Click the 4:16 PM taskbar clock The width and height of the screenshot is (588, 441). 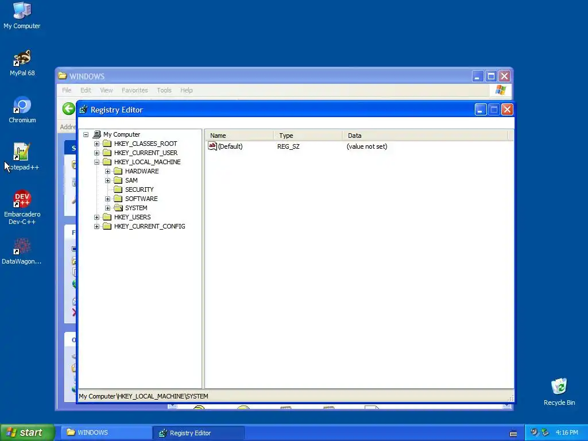point(567,433)
